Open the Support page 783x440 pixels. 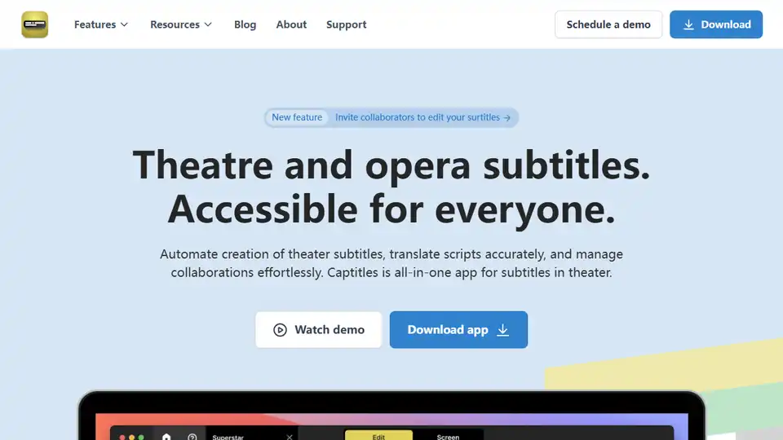[x=346, y=24]
